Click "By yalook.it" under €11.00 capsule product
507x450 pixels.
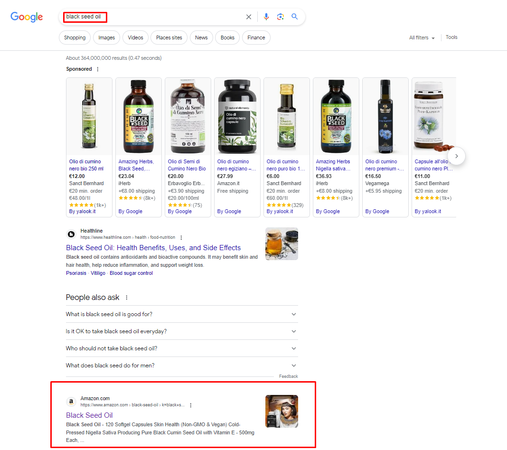[428, 211]
